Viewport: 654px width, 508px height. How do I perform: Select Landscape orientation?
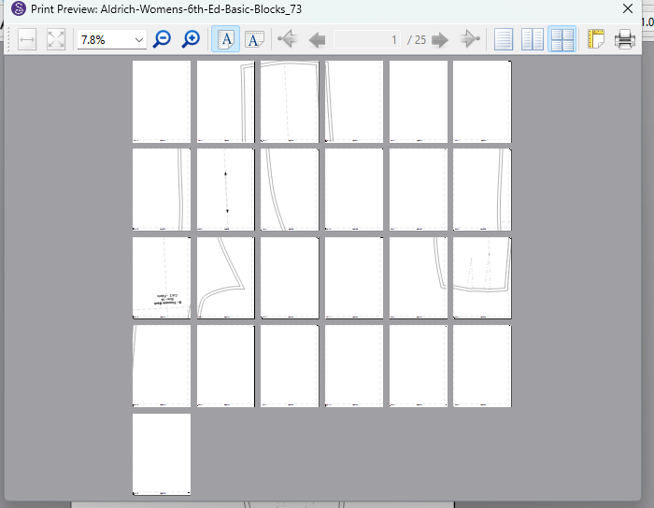point(254,39)
